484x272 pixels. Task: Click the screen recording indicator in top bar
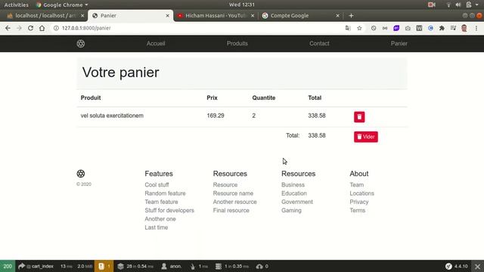(432, 5)
